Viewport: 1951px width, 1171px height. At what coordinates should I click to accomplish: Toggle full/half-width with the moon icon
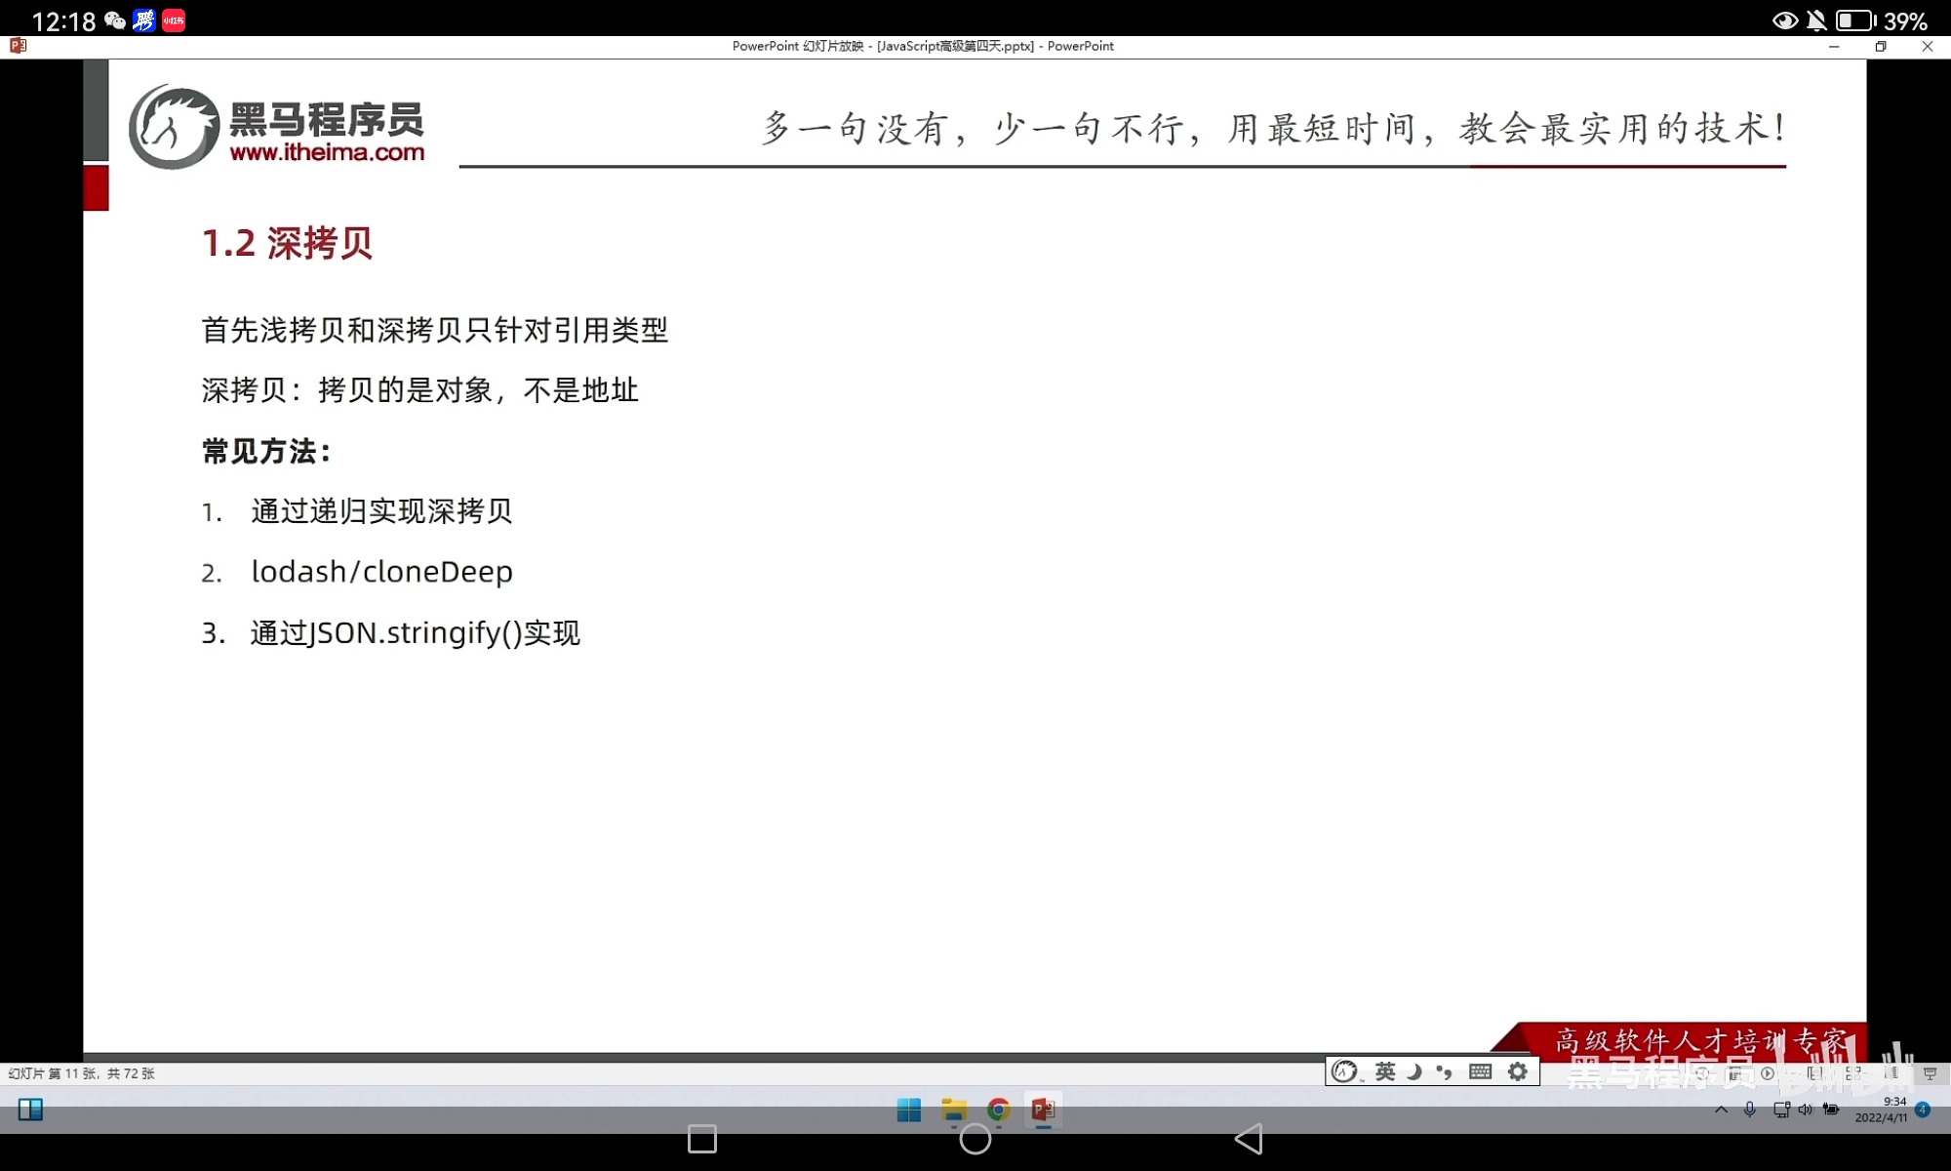click(x=1414, y=1071)
